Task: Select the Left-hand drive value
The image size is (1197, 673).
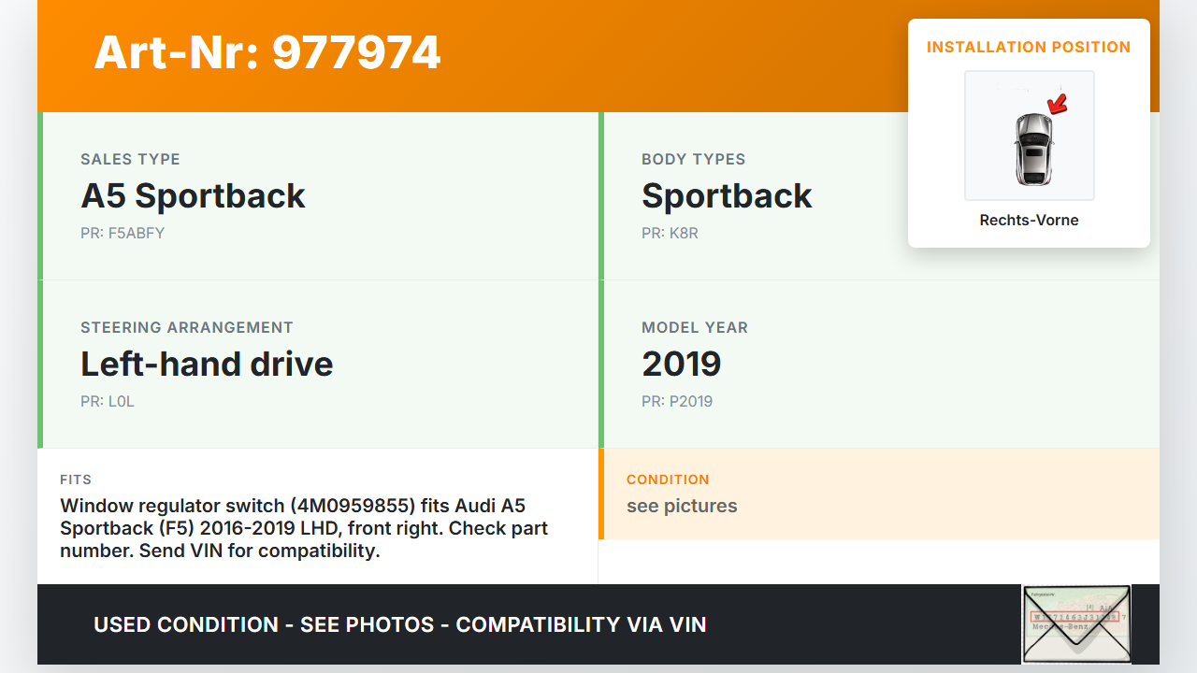Action: coord(207,364)
